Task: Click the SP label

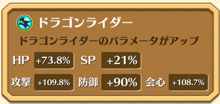Action: point(88,61)
